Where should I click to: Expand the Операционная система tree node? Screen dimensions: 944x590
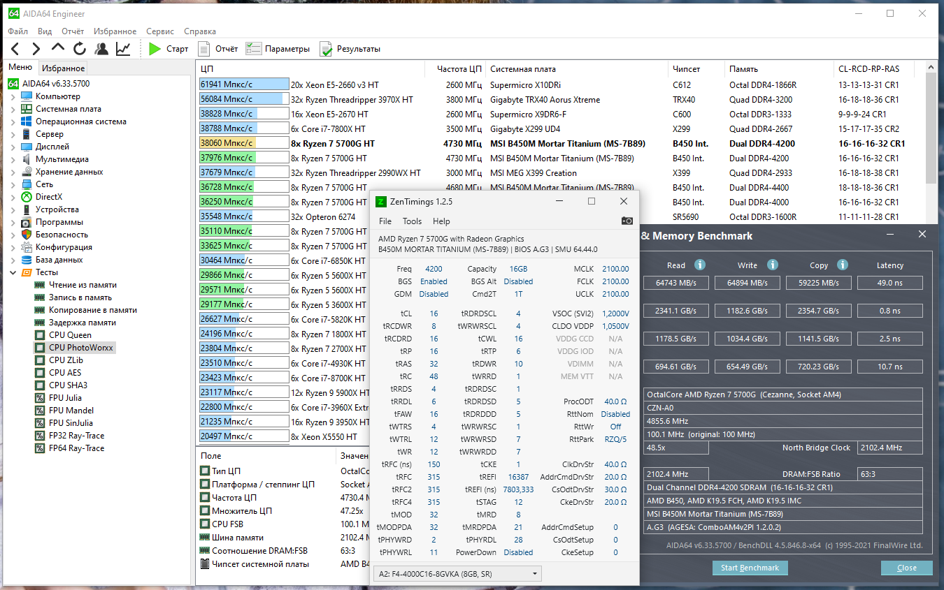coord(13,121)
